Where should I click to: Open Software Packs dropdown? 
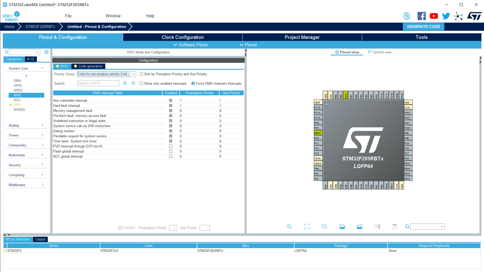[190, 45]
